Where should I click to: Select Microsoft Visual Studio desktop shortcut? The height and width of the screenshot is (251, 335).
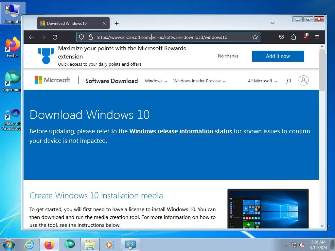coord(12,120)
